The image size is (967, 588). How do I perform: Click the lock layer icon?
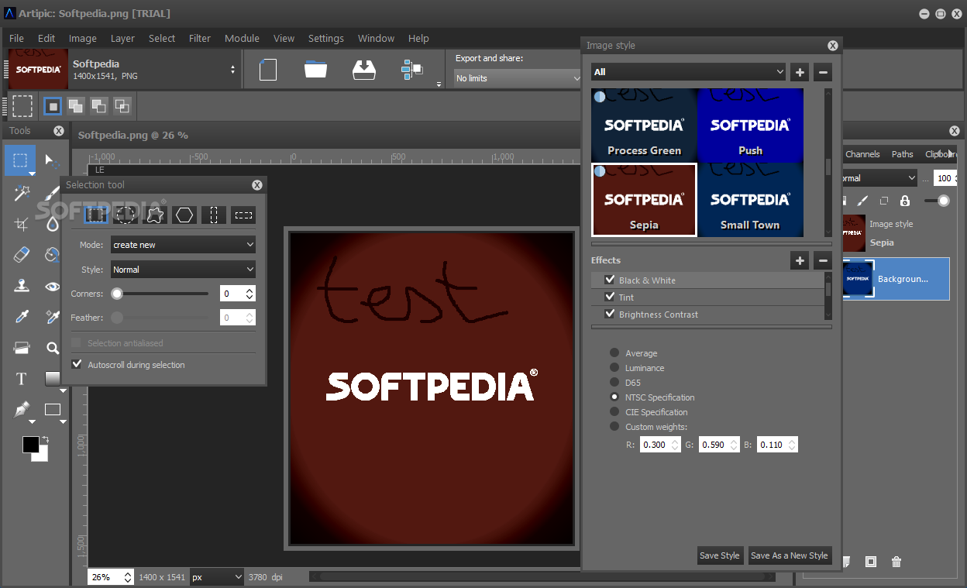[904, 201]
